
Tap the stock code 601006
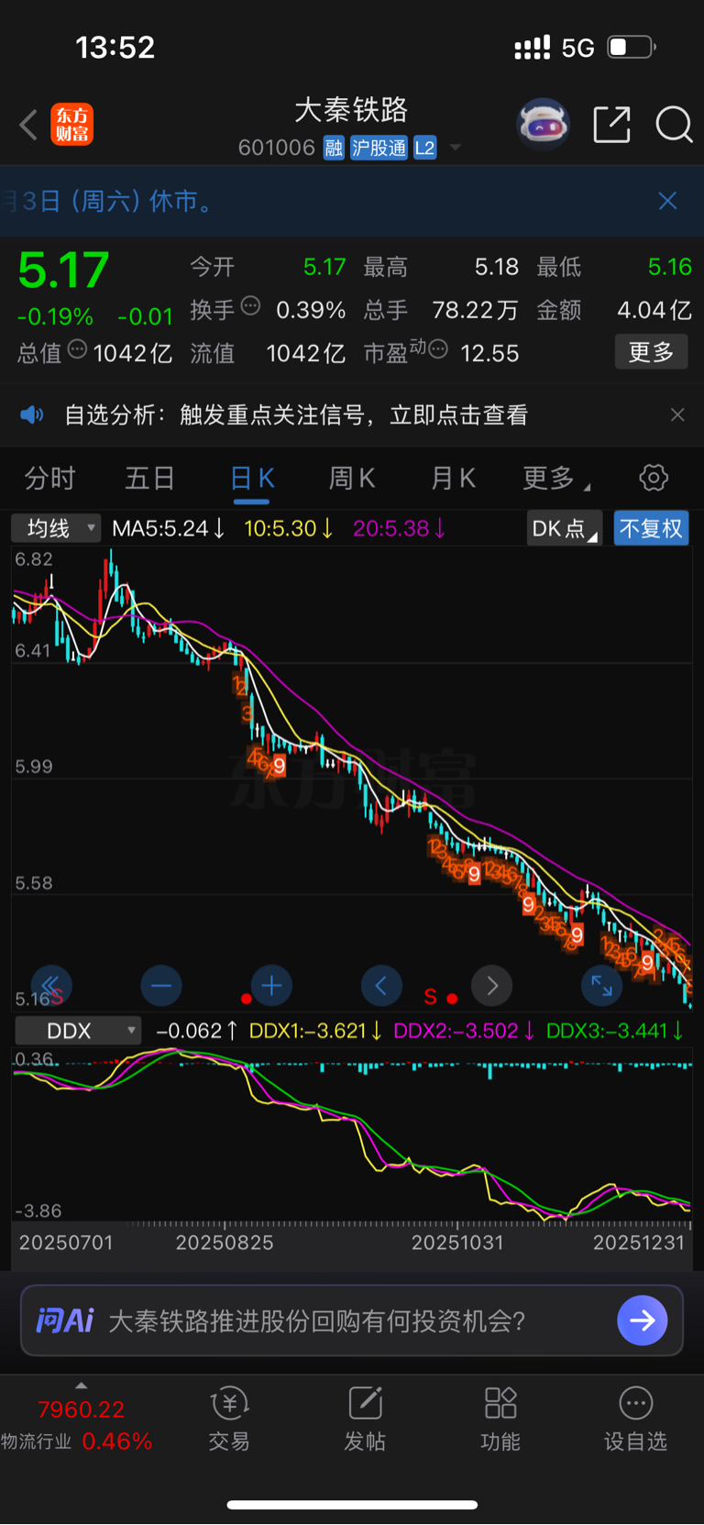point(277,148)
